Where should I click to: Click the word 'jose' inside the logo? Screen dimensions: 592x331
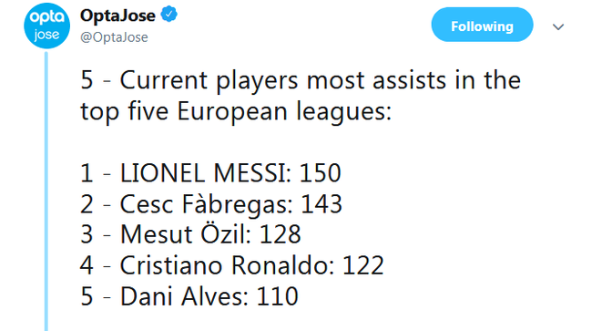46,36
